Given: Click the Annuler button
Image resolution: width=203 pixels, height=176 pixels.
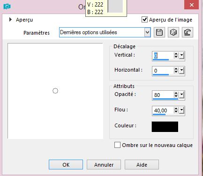Looking at the screenshot, I should (x=104, y=165).
